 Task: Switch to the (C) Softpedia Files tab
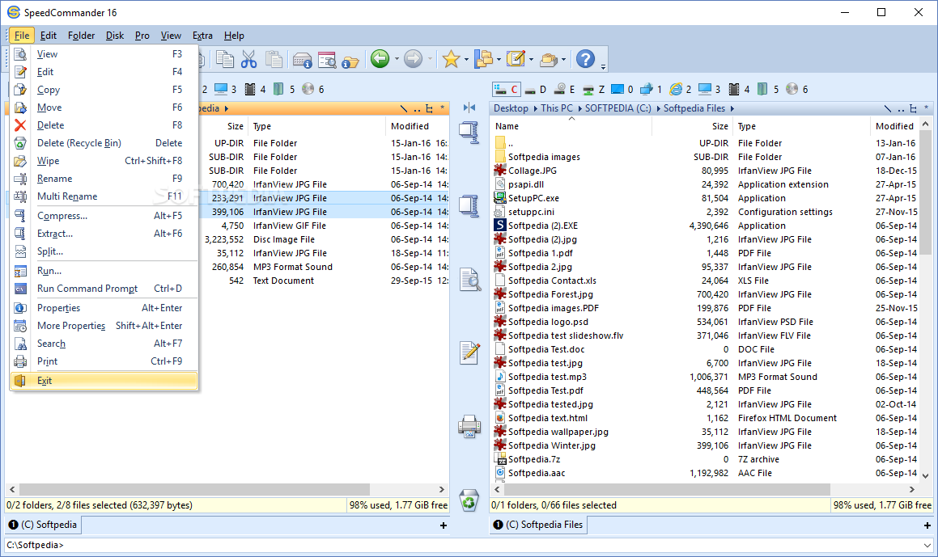538,525
